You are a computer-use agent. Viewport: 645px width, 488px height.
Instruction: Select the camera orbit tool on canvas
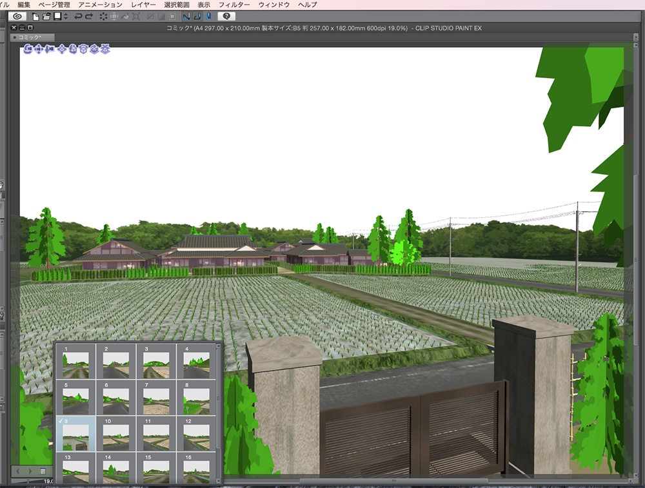[27, 49]
